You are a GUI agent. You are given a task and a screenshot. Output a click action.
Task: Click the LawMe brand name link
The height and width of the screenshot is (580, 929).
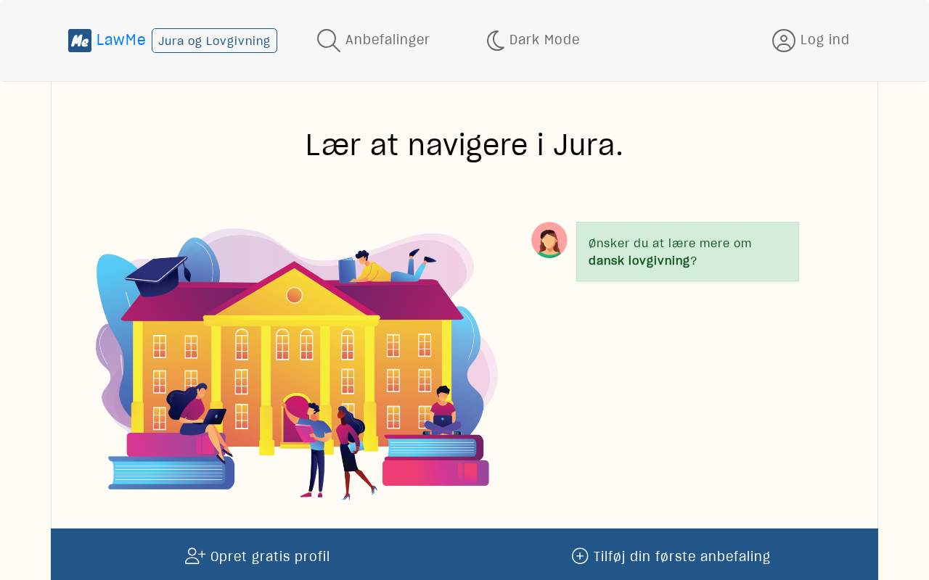click(x=121, y=40)
